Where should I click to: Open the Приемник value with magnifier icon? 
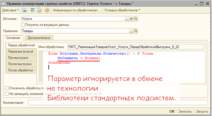tap(136, 31)
